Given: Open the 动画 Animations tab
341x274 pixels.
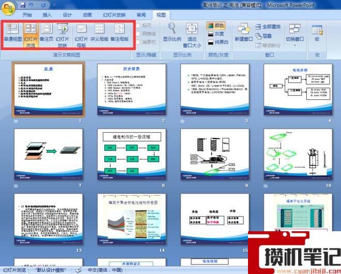Looking at the screenshot, I should [87, 15].
